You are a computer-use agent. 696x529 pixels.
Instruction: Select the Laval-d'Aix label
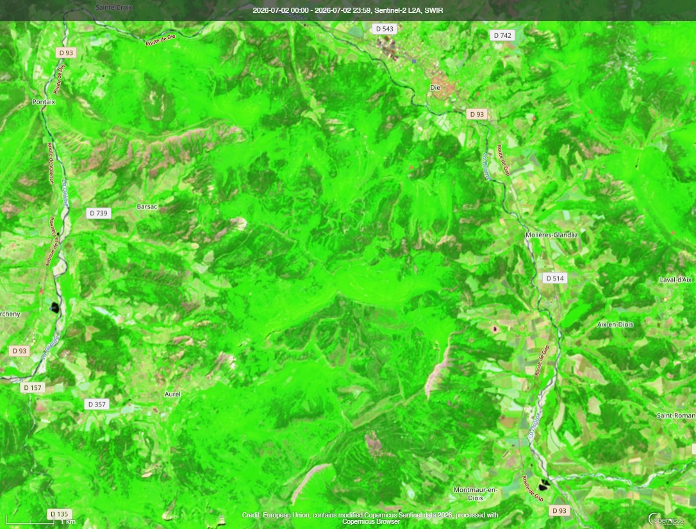(675, 280)
